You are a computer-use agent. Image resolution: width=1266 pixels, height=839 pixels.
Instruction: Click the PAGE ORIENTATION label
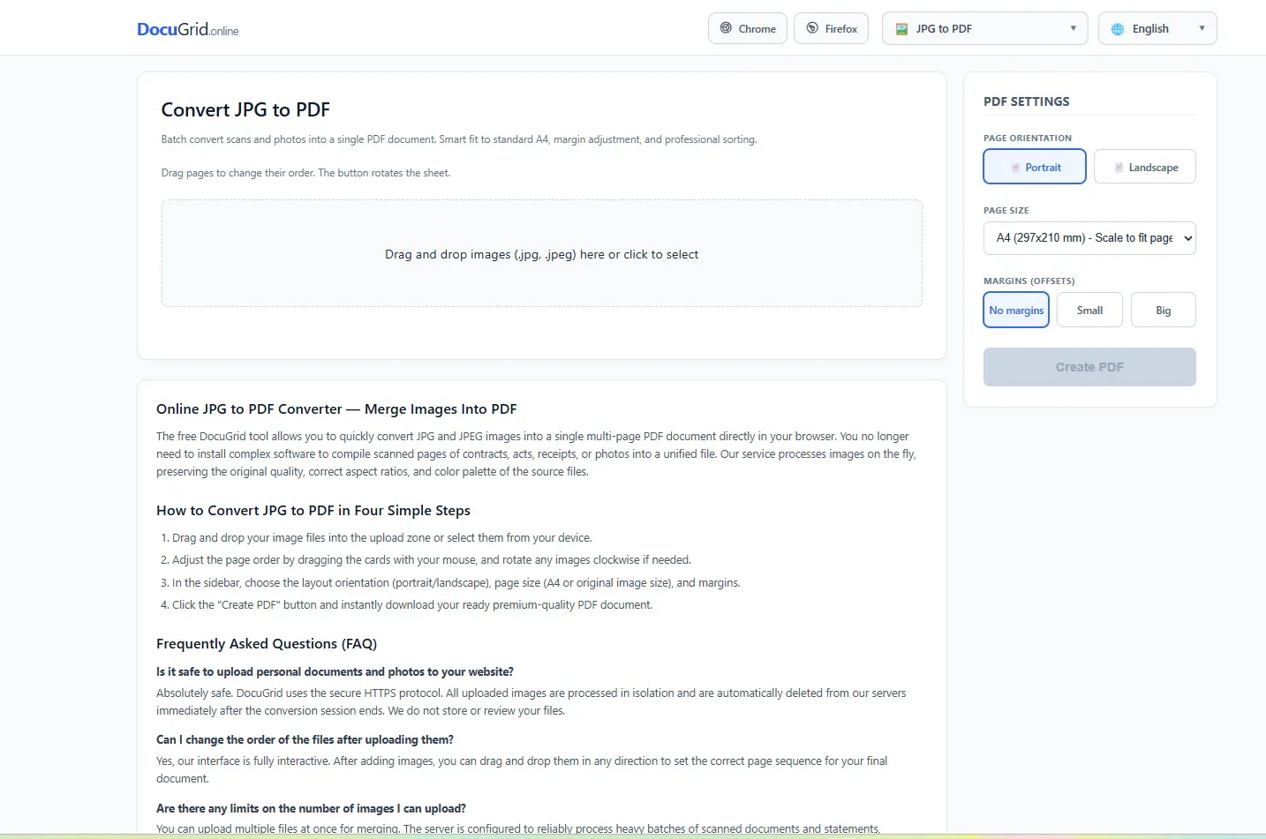1028,139
